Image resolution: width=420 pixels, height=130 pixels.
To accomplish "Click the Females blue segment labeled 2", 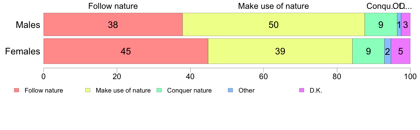I will (x=387, y=51).
